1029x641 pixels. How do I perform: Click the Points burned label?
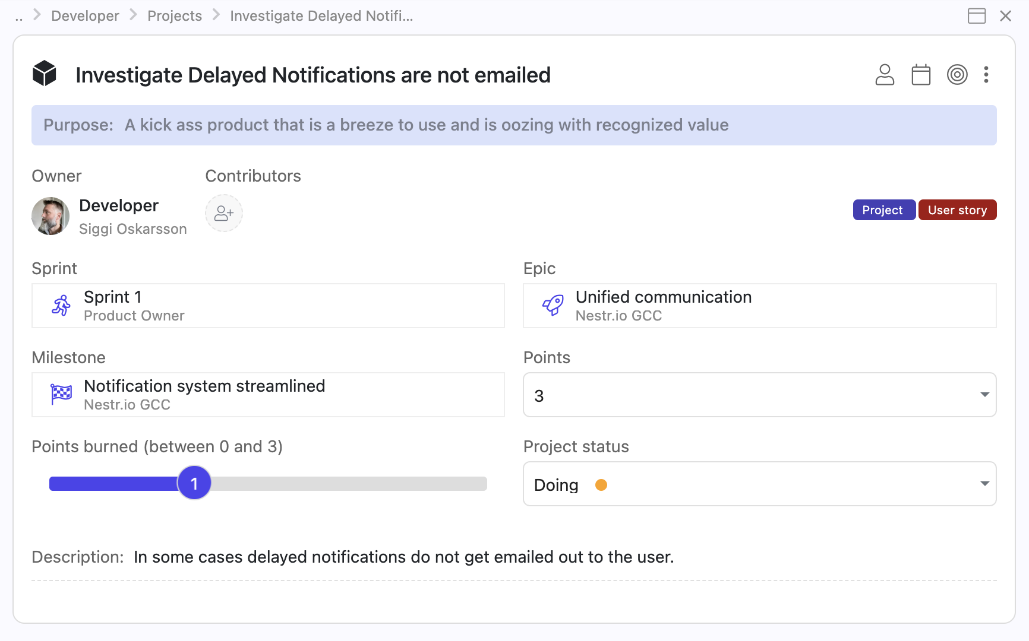(x=157, y=447)
